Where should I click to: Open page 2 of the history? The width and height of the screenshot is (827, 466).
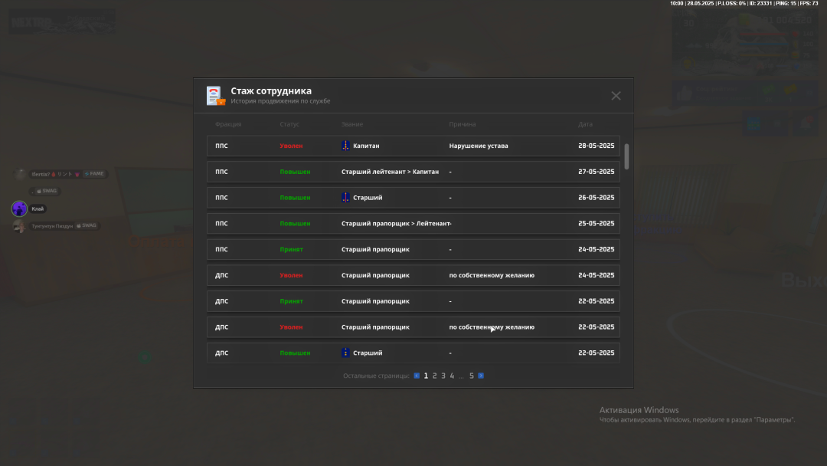[435, 376]
